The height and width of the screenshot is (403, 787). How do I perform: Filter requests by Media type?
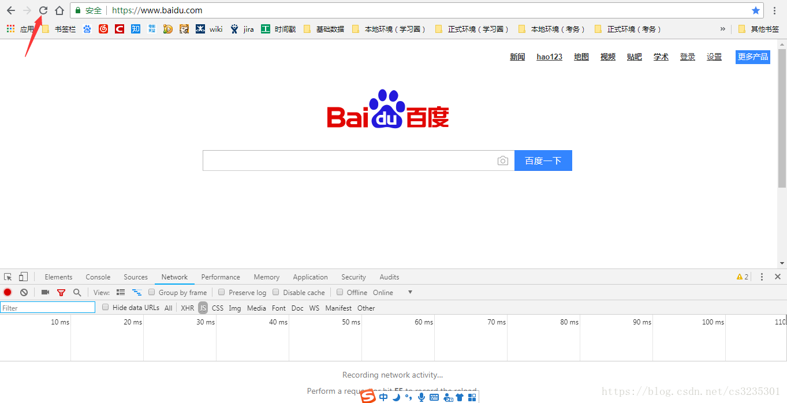(257, 308)
